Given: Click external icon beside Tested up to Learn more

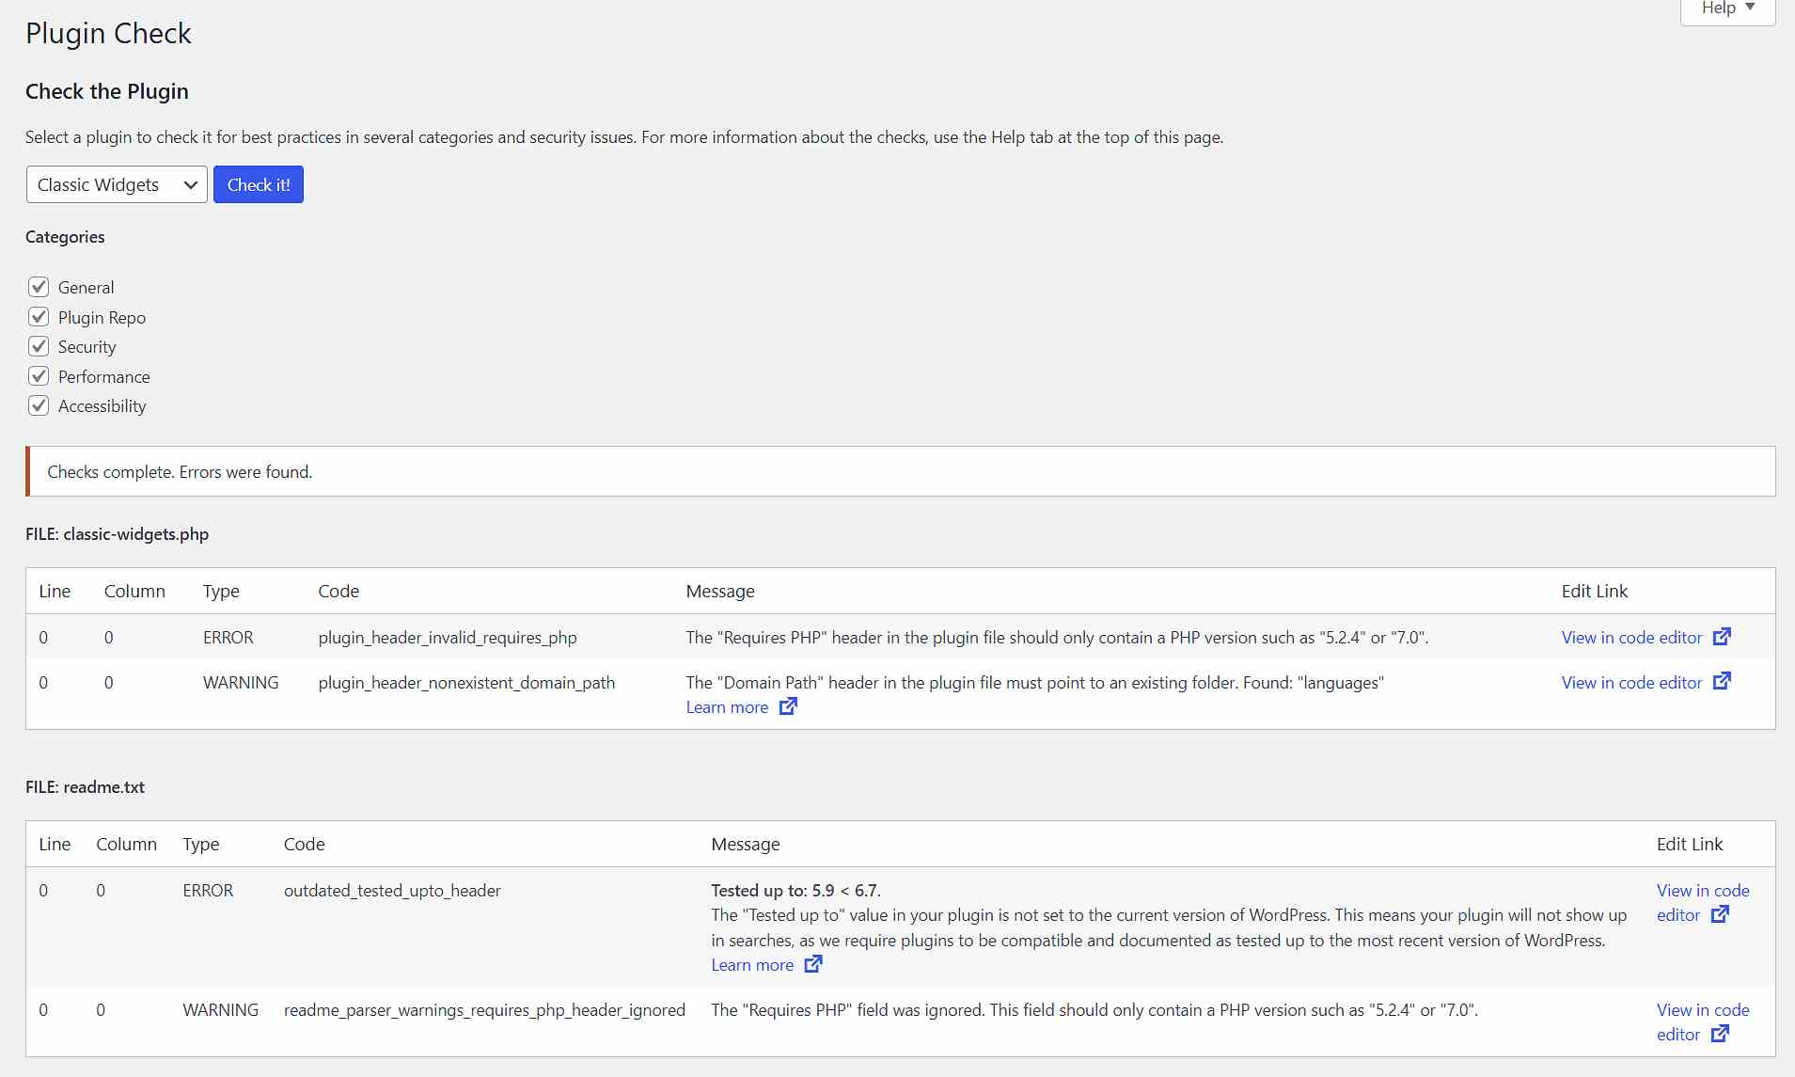Looking at the screenshot, I should point(813,964).
